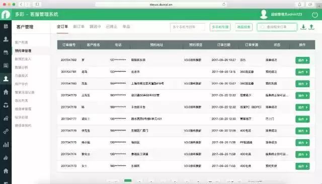The image size is (322, 184).
Task: Click the browser address bar dss.cc.duocai.cn
Action: 161,5
